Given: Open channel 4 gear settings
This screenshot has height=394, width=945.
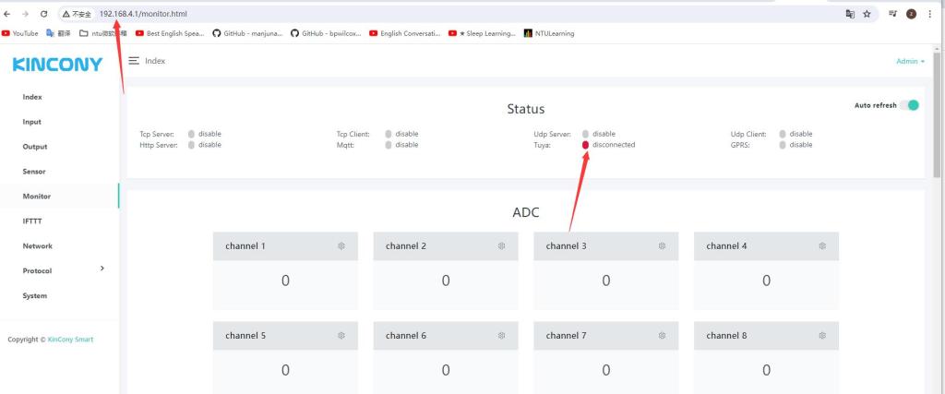Looking at the screenshot, I should [823, 246].
